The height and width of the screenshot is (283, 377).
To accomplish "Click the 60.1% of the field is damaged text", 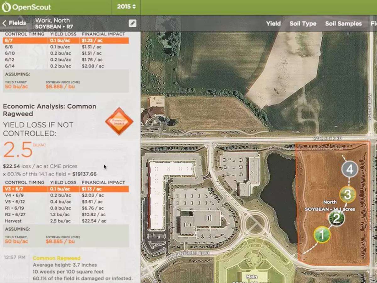I will tap(83, 278).
